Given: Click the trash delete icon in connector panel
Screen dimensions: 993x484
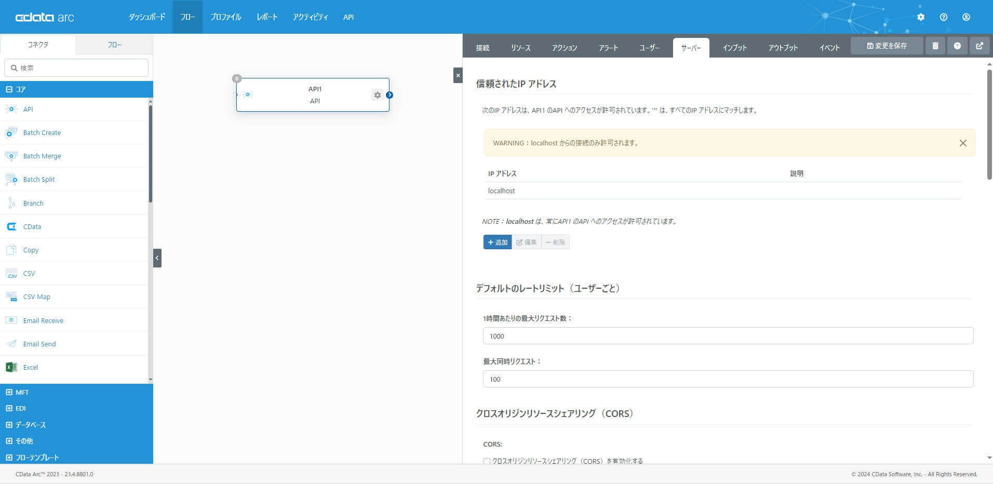Looking at the screenshot, I should [935, 46].
